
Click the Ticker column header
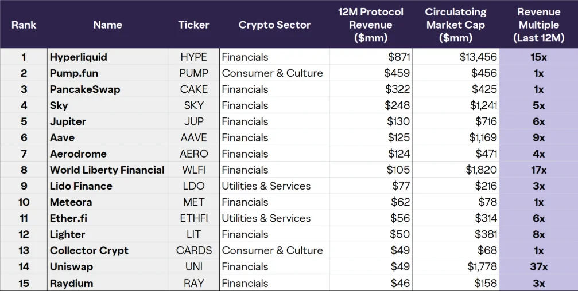(193, 25)
